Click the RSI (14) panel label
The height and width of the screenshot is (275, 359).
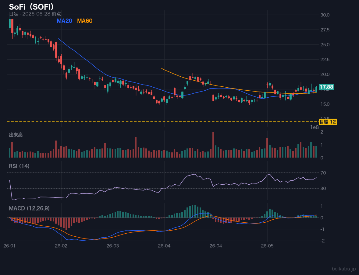click(19, 166)
